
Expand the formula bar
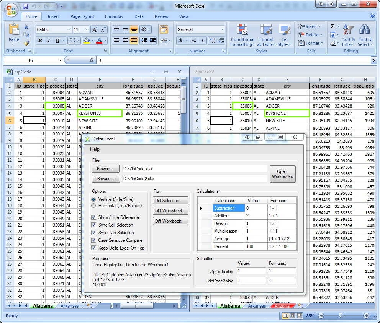coord(373,60)
